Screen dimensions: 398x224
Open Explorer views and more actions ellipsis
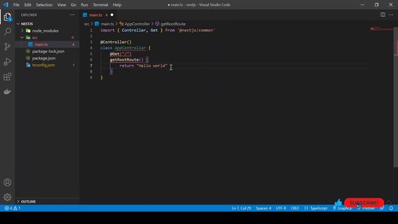click(x=72, y=15)
